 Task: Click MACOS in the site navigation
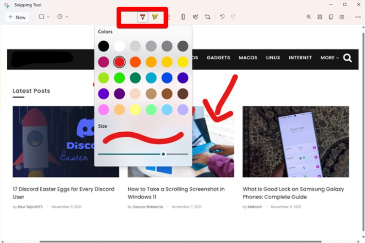coord(248,57)
